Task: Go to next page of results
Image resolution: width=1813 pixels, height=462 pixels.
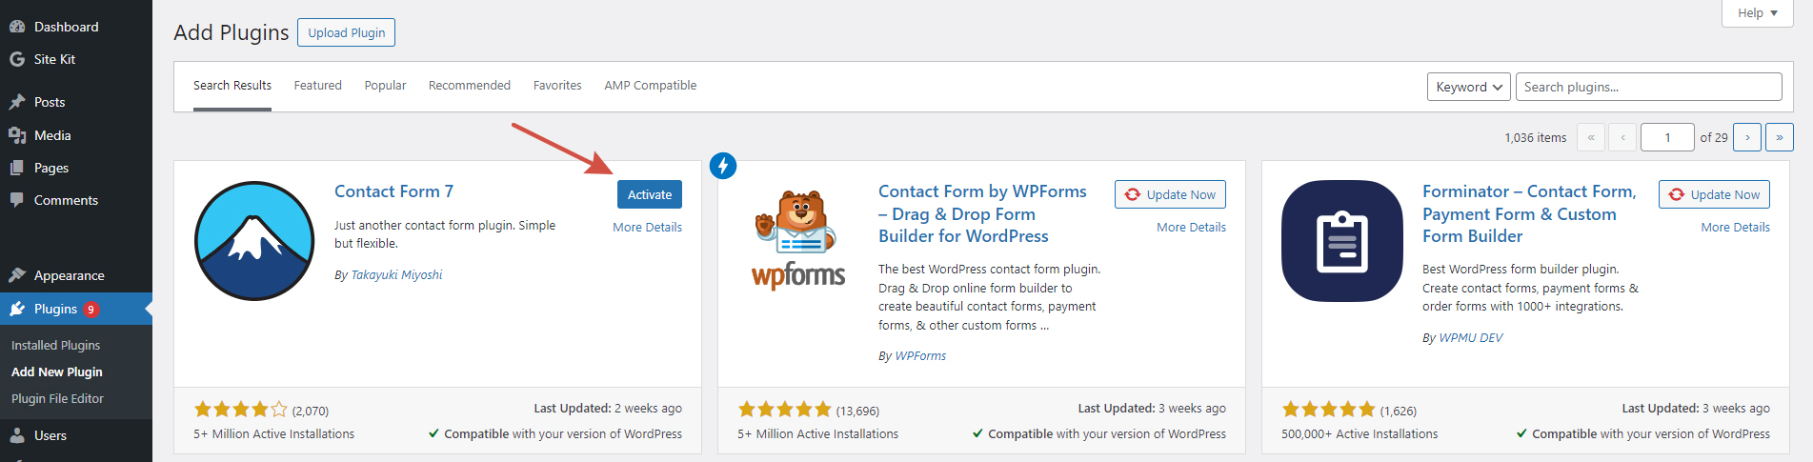Action: [x=1746, y=137]
